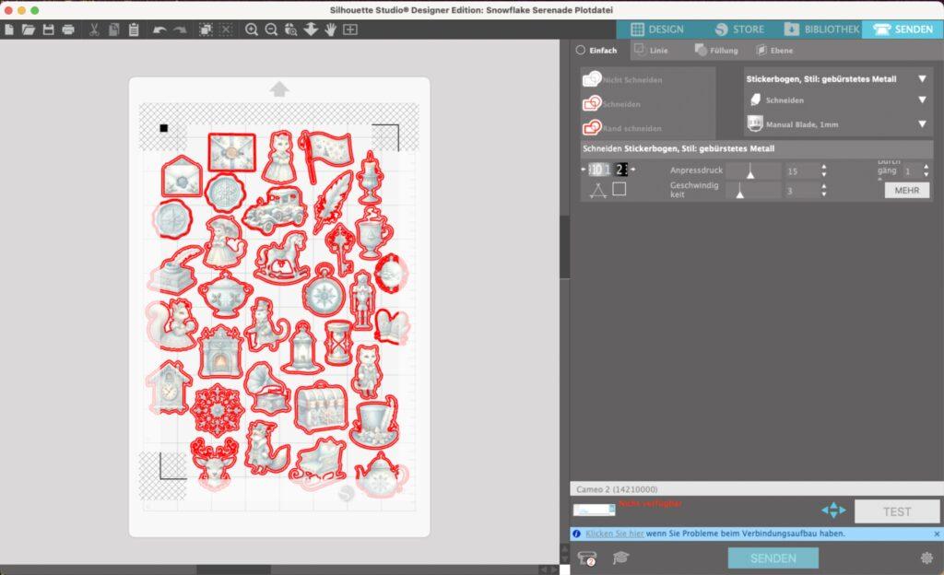
Task: Click the Undo arrow icon
Action: 159,29
